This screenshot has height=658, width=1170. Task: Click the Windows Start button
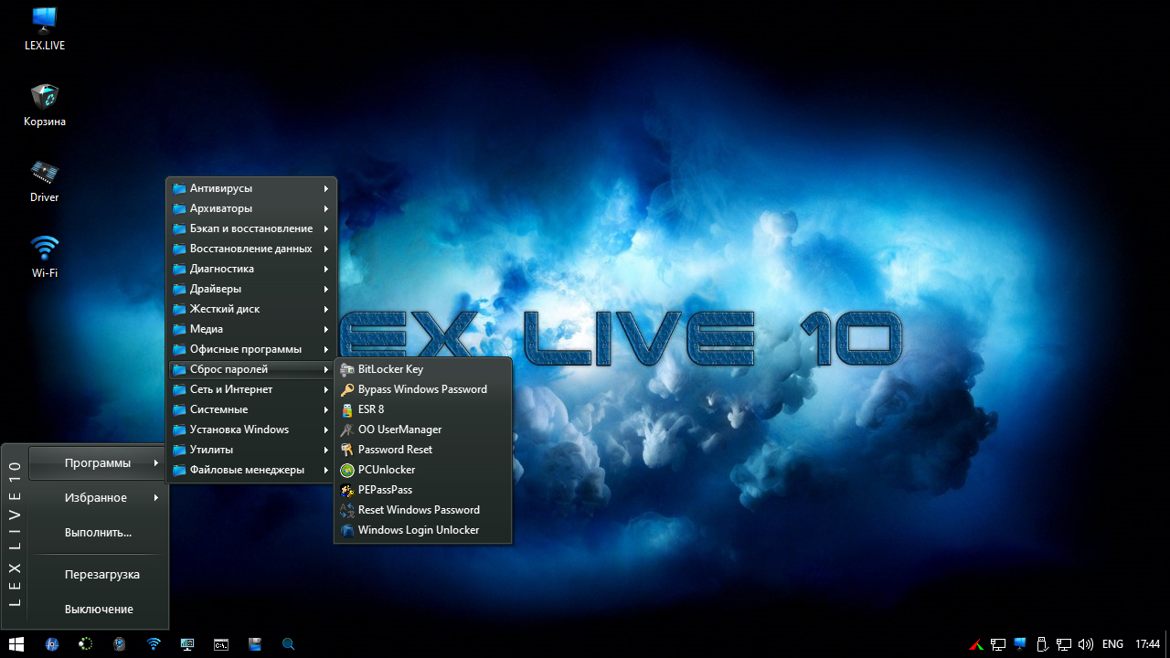click(16, 644)
